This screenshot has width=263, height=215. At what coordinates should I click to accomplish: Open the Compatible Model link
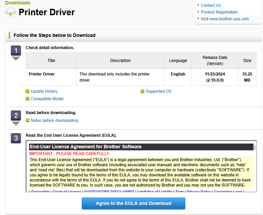click(47, 99)
